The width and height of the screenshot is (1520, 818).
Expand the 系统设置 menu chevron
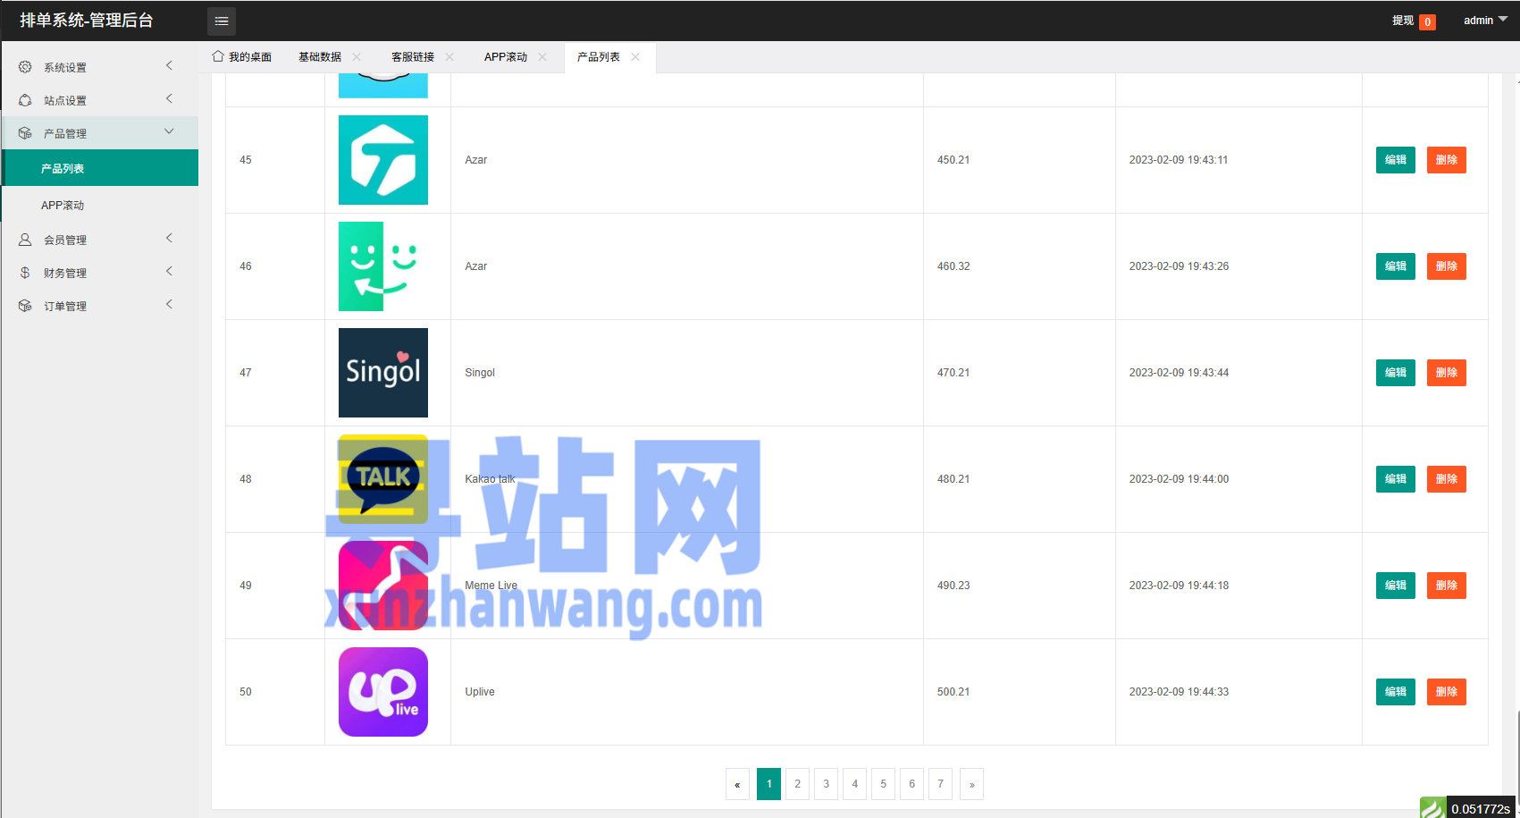coord(169,66)
